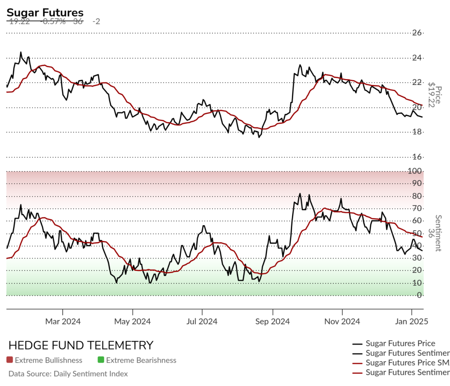The height and width of the screenshot is (386, 450).
Task: Toggle the black Sugar Futures Sentiment legend
Action: point(401,353)
